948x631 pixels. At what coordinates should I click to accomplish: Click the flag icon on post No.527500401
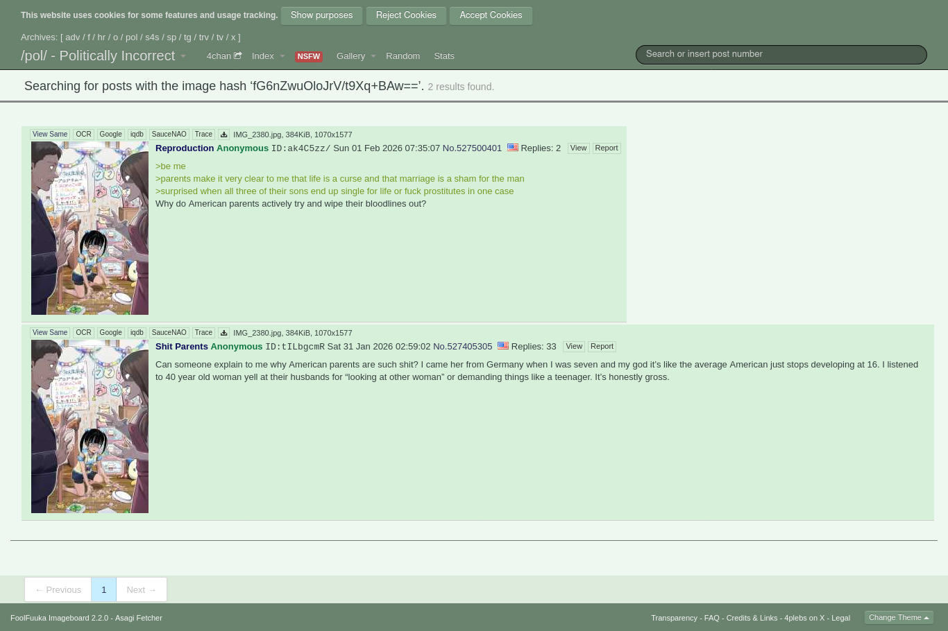[513, 147]
